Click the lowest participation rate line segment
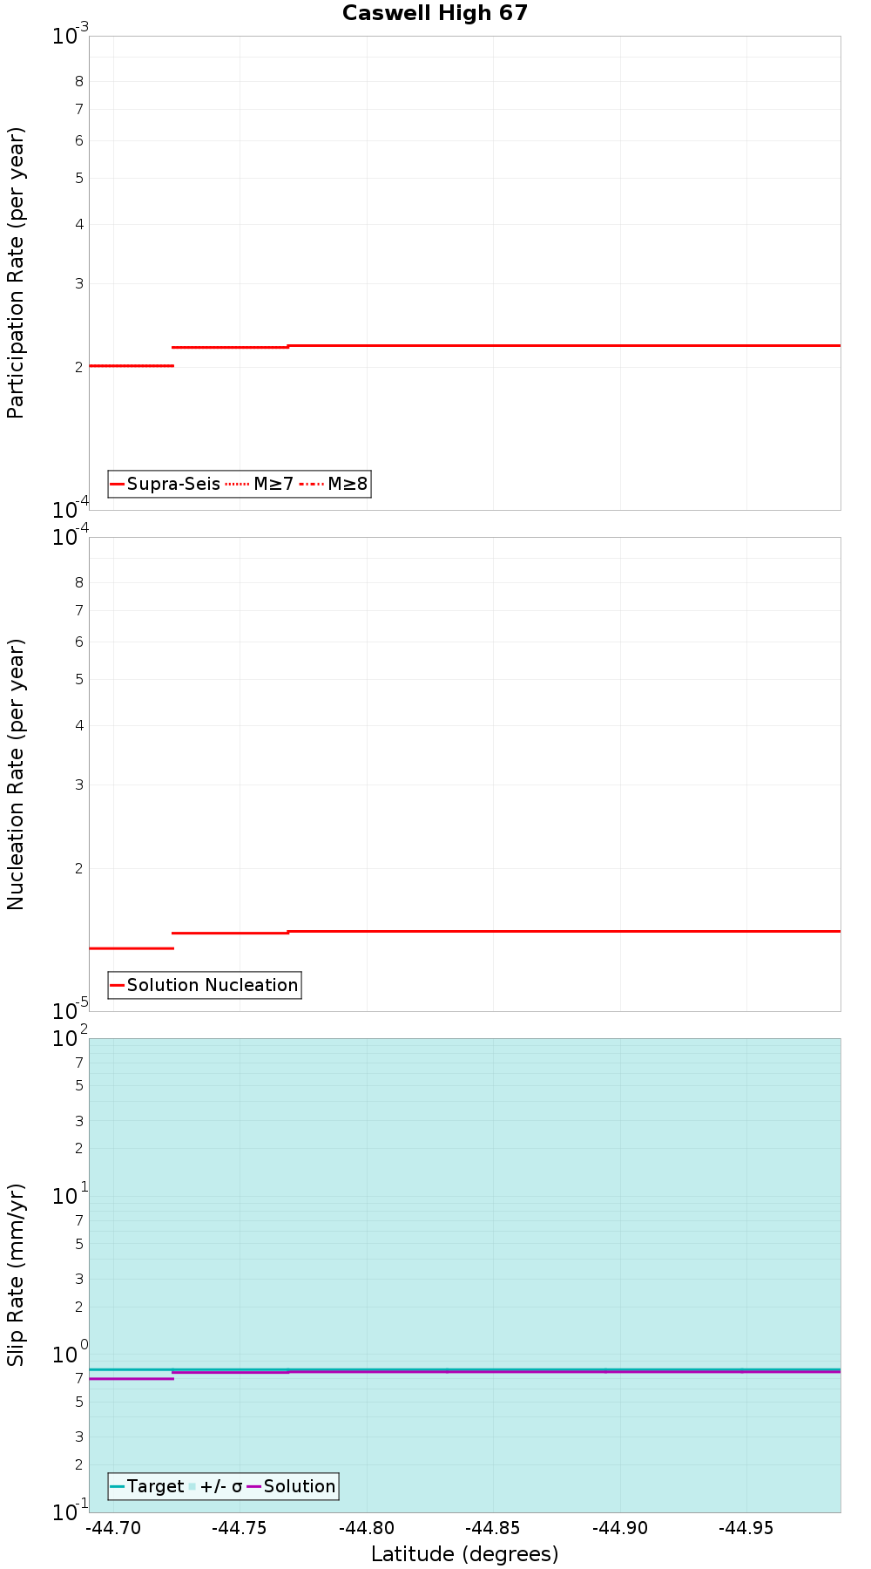Viewport: 871px width, 1569px height. click(x=132, y=365)
